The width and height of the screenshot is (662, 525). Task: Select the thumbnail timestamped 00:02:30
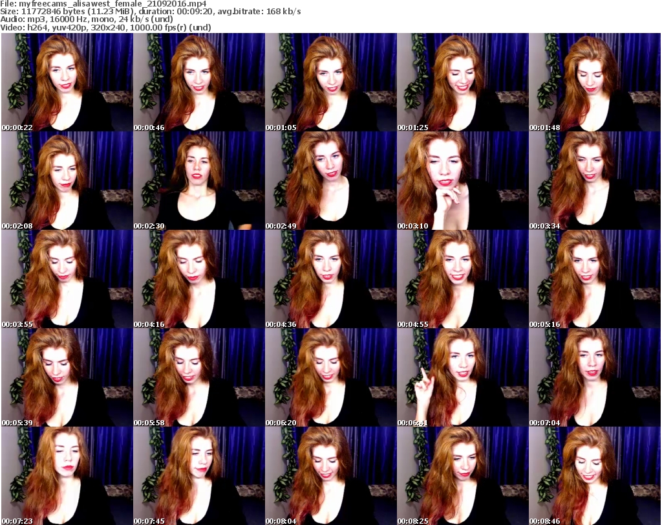click(x=198, y=181)
